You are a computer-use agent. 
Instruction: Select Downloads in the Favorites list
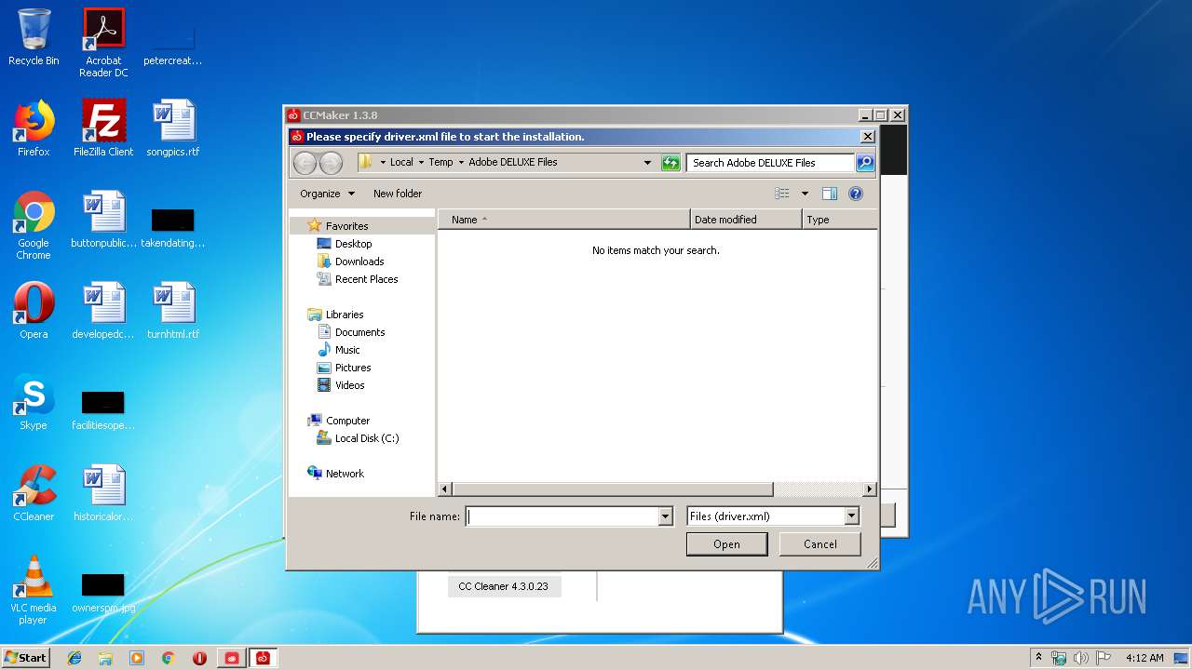(359, 261)
